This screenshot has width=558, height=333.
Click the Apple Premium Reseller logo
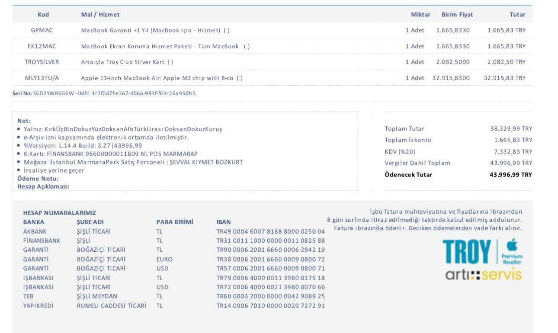[x=511, y=251]
